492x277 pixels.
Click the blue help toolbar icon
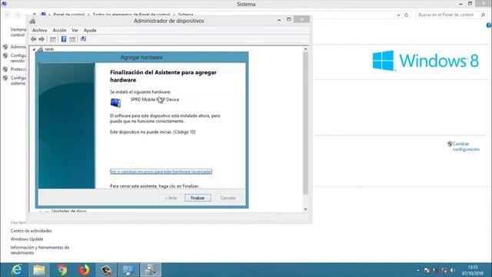pos(64,39)
